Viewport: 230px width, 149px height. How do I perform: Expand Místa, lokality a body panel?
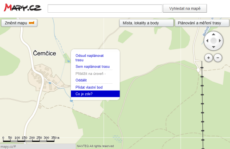pos(146,23)
